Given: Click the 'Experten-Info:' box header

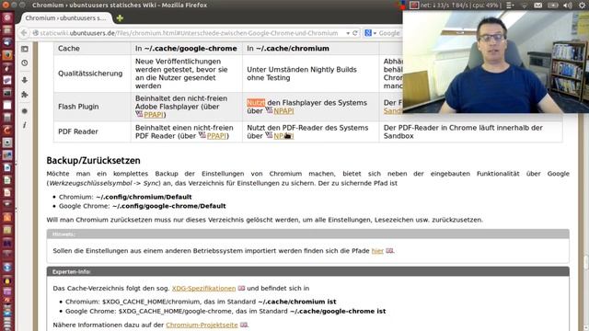Looking at the screenshot, I should (x=308, y=271).
